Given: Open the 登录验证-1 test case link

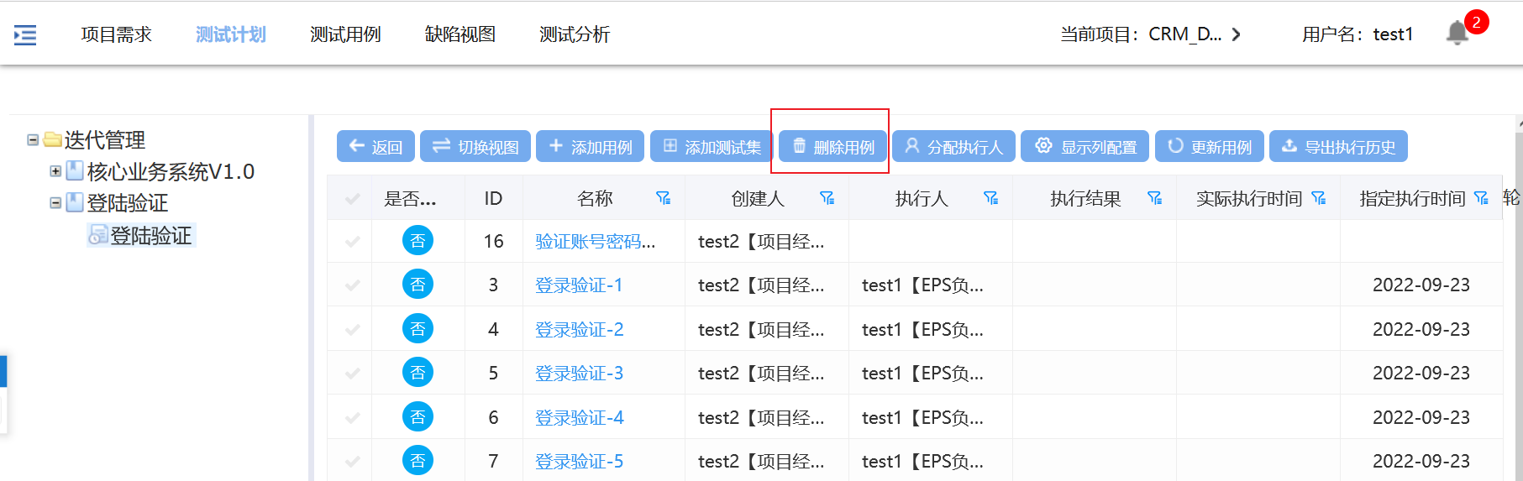Looking at the screenshot, I should pos(579,285).
